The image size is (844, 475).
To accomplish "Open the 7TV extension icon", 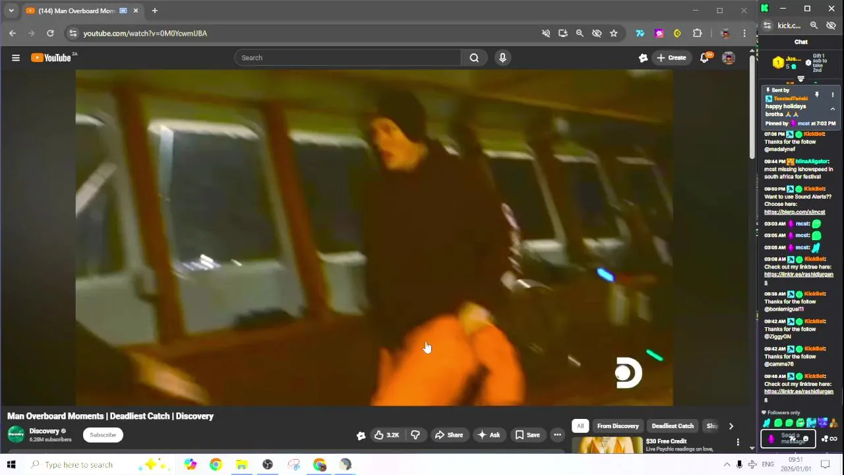I will click(x=640, y=33).
